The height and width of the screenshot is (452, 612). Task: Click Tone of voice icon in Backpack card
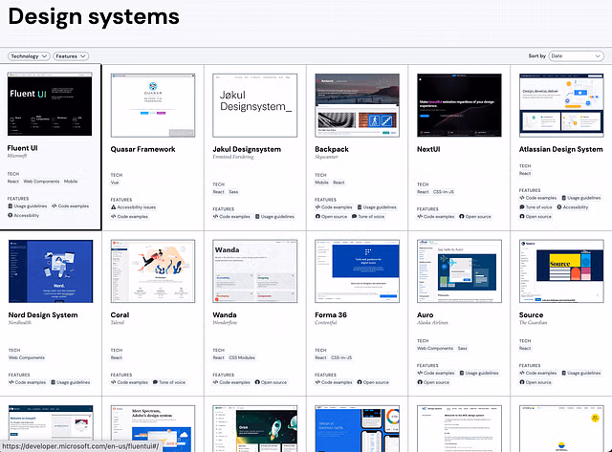pyautogui.click(x=355, y=217)
